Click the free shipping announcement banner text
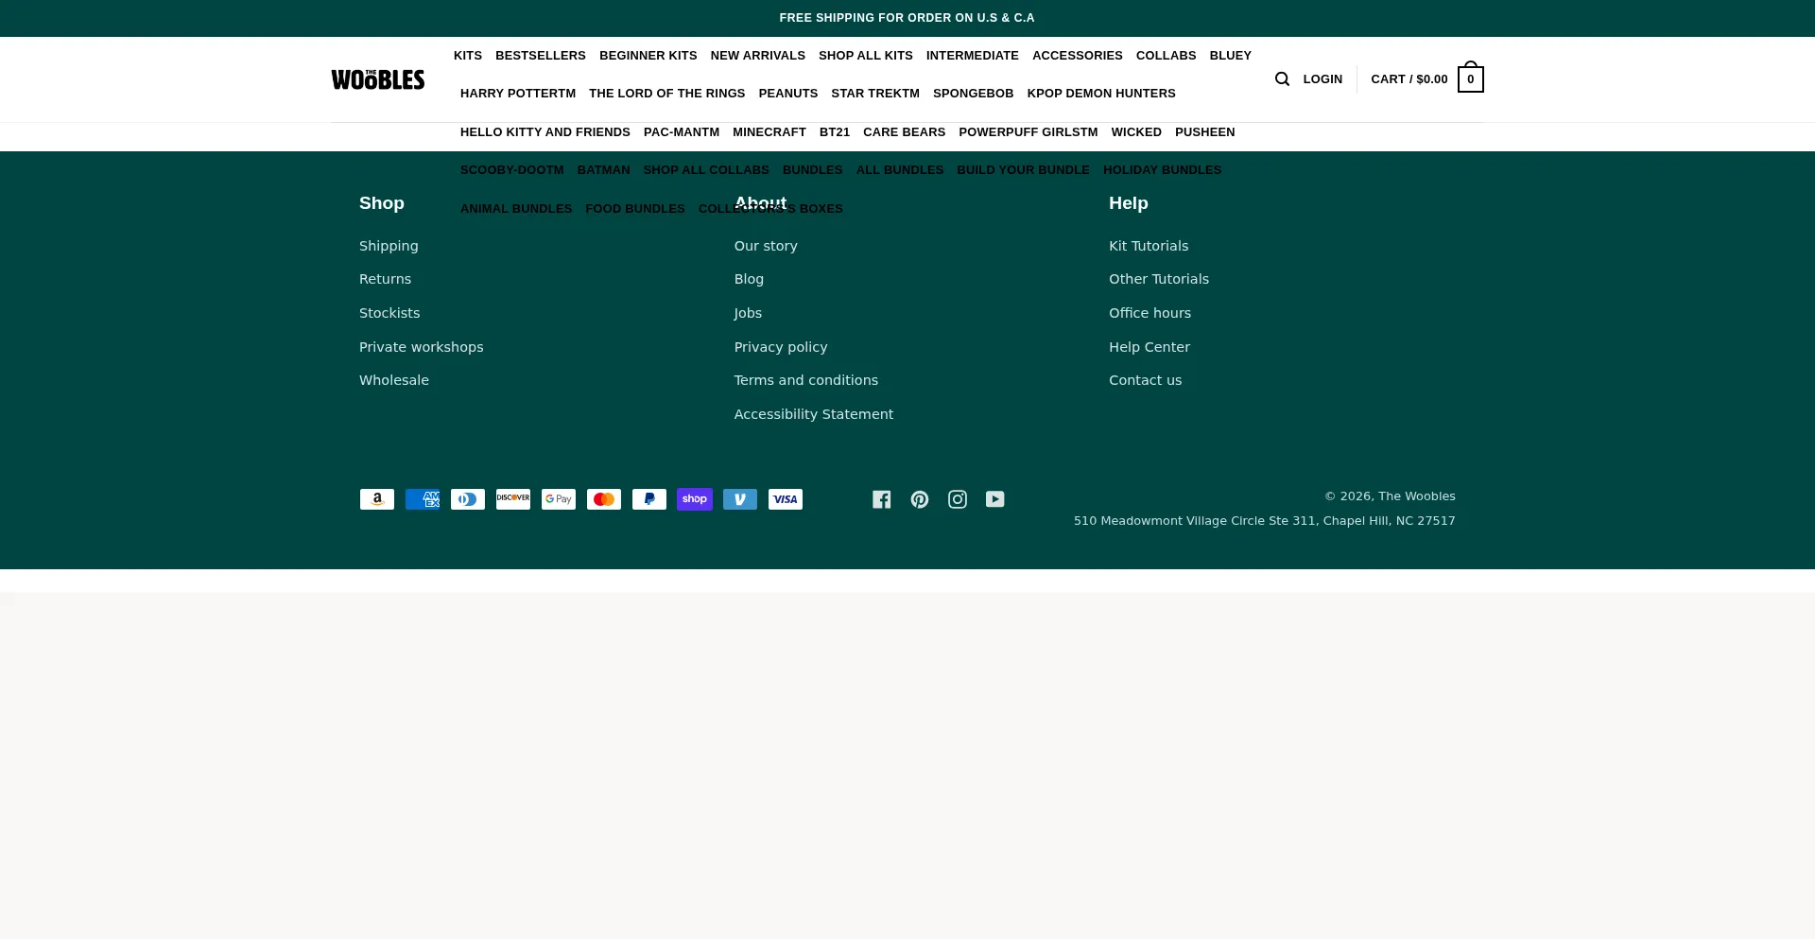 tap(907, 18)
